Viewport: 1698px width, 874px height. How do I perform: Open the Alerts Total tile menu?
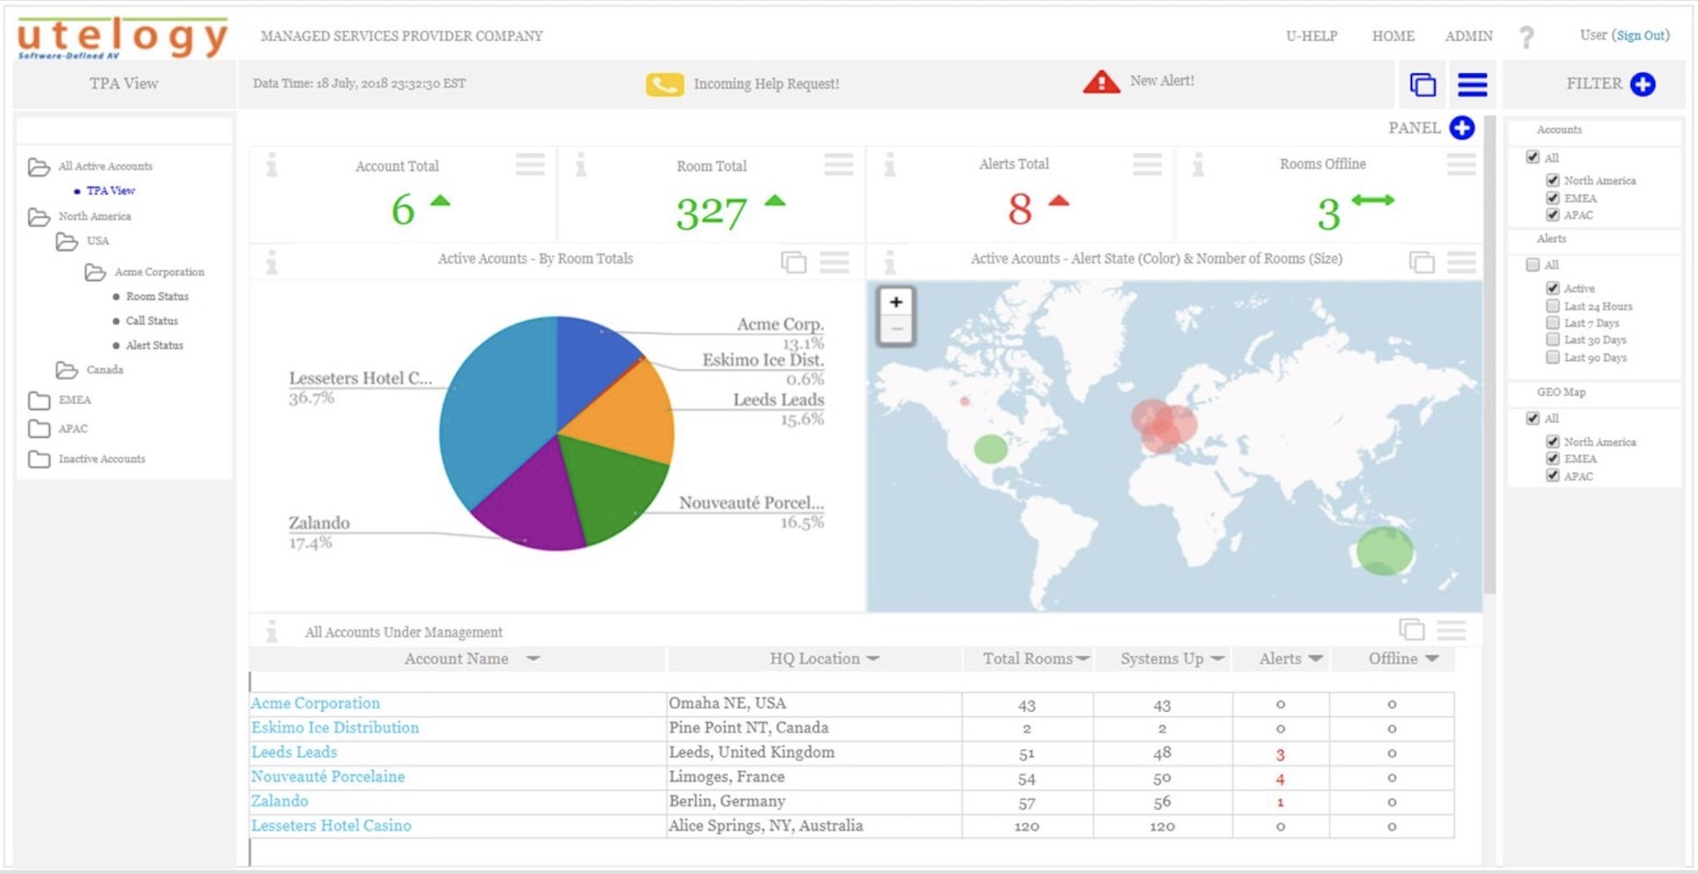(x=1147, y=164)
